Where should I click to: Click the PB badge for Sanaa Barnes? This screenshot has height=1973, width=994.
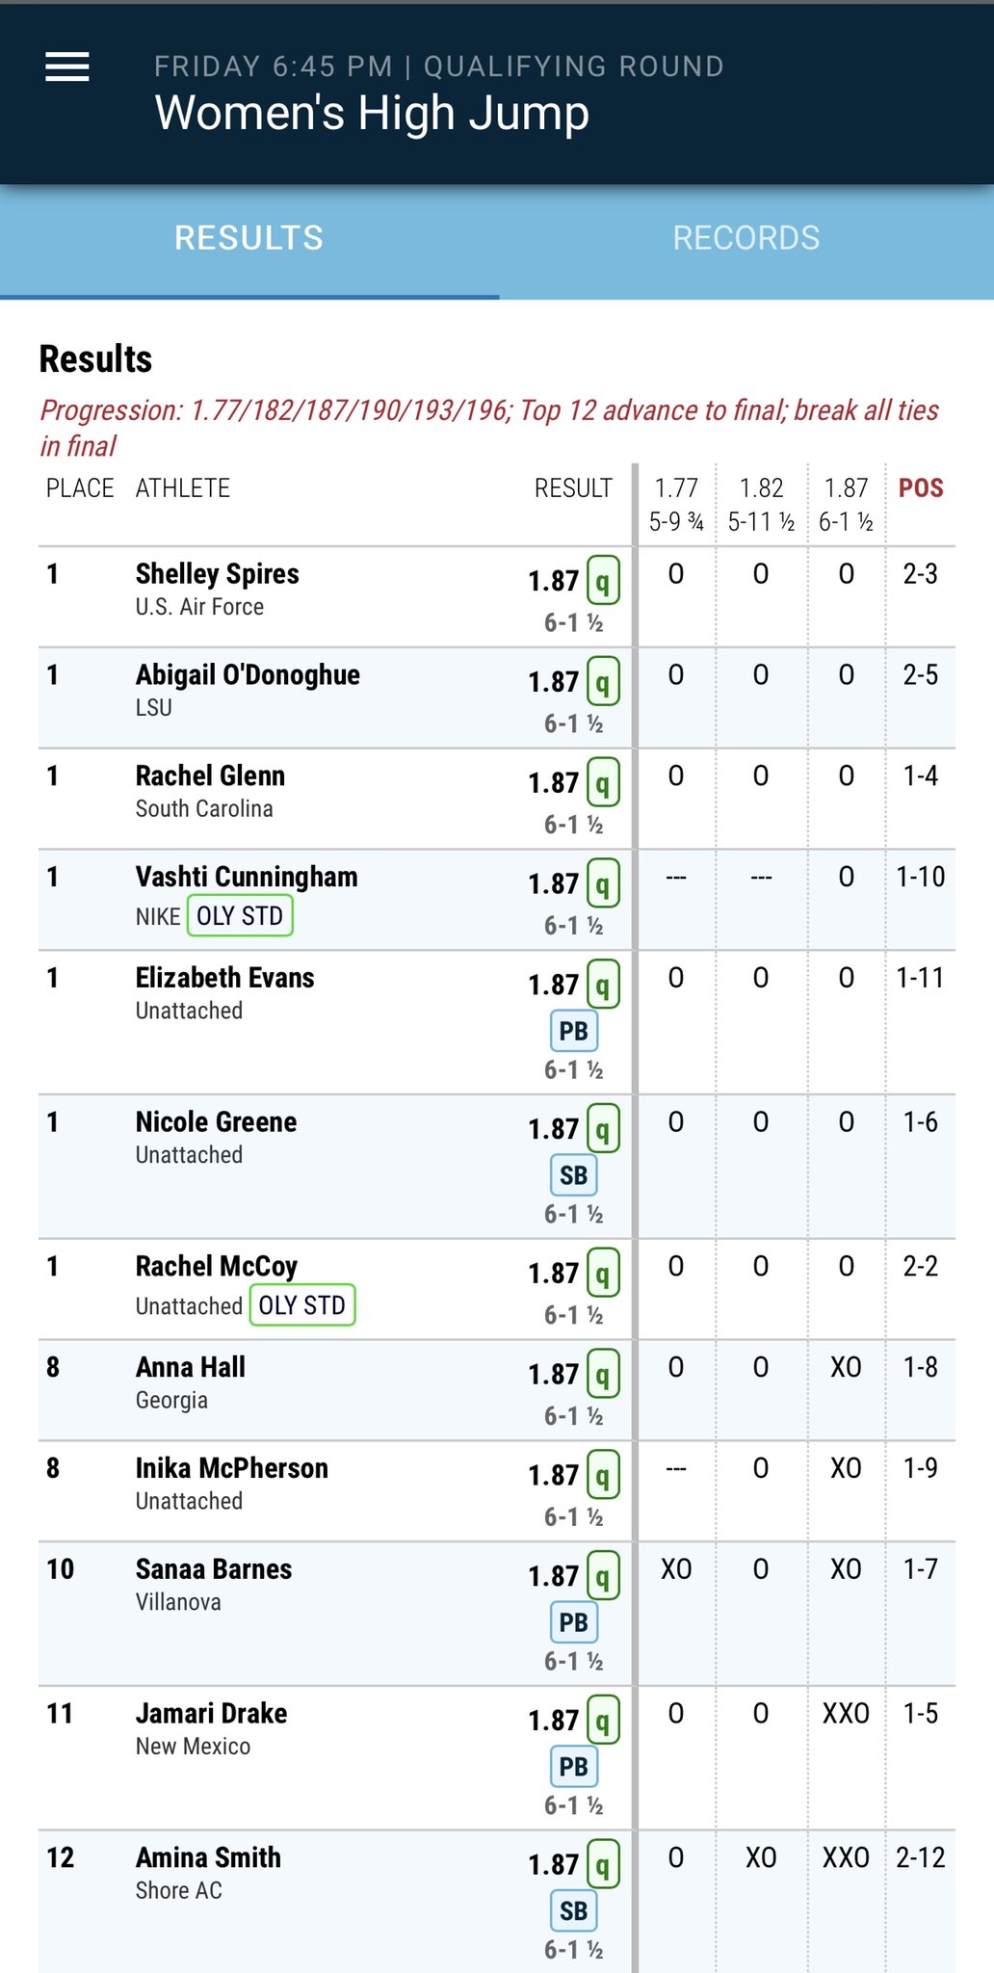click(573, 1622)
